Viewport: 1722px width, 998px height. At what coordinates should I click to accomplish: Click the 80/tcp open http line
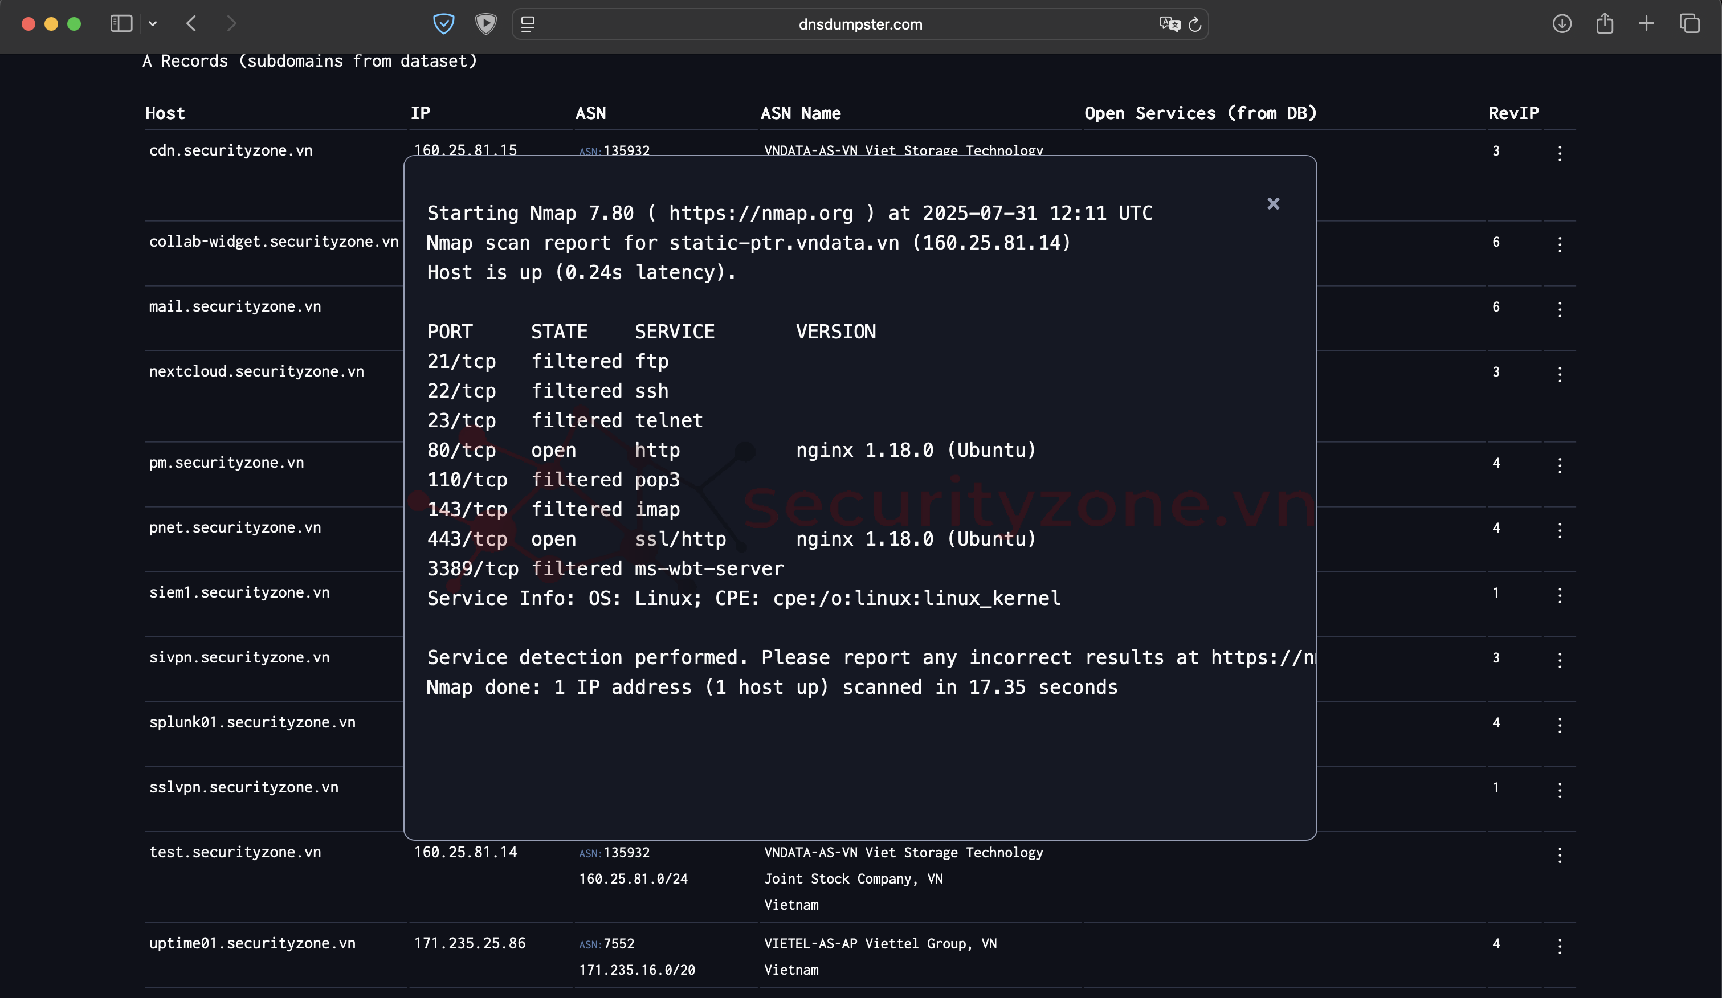pyautogui.click(x=731, y=450)
